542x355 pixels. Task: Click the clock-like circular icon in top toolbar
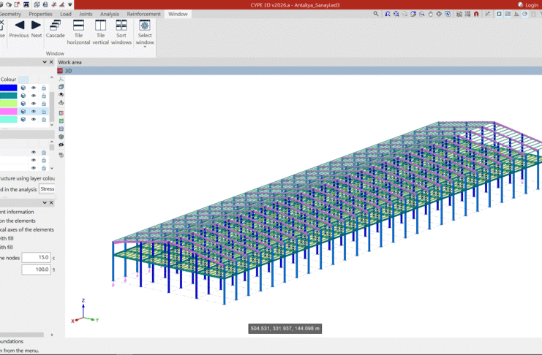point(524,14)
